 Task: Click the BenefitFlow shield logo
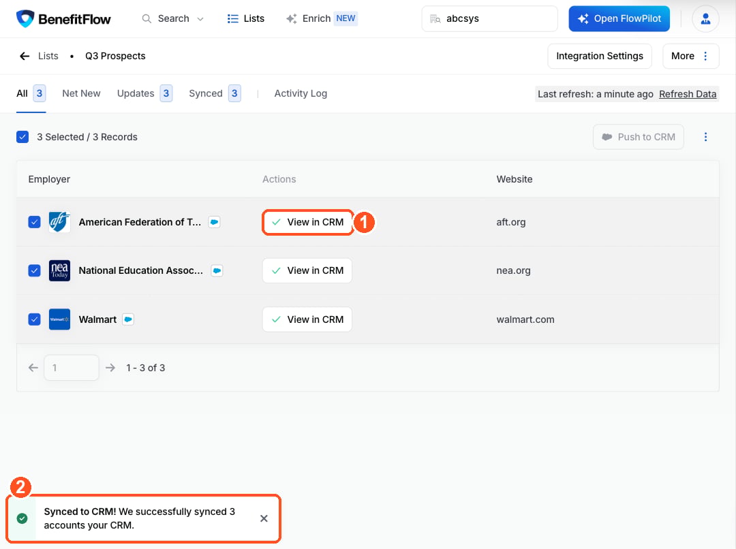pyautogui.click(x=25, y=18)
